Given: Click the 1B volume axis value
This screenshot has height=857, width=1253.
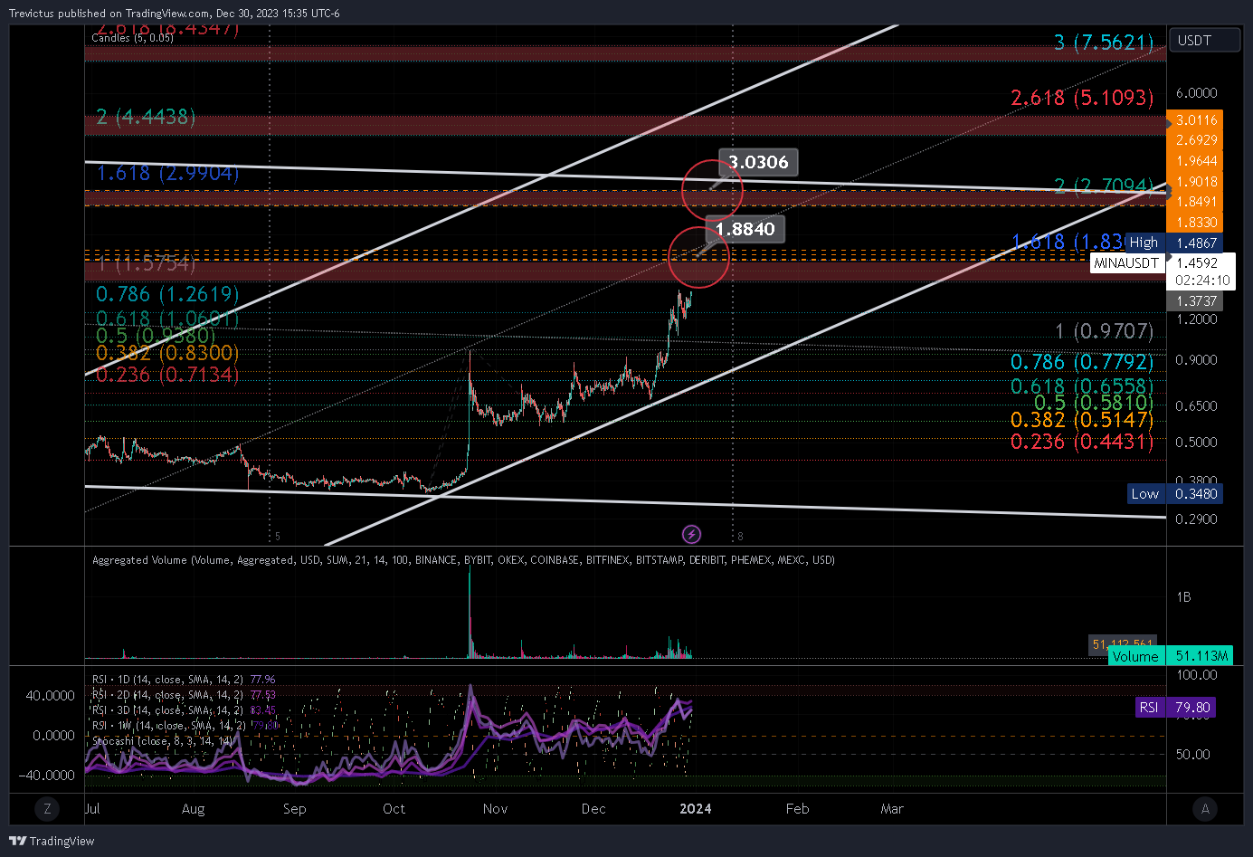Looking at the screenshot, I should point(1183,597).
